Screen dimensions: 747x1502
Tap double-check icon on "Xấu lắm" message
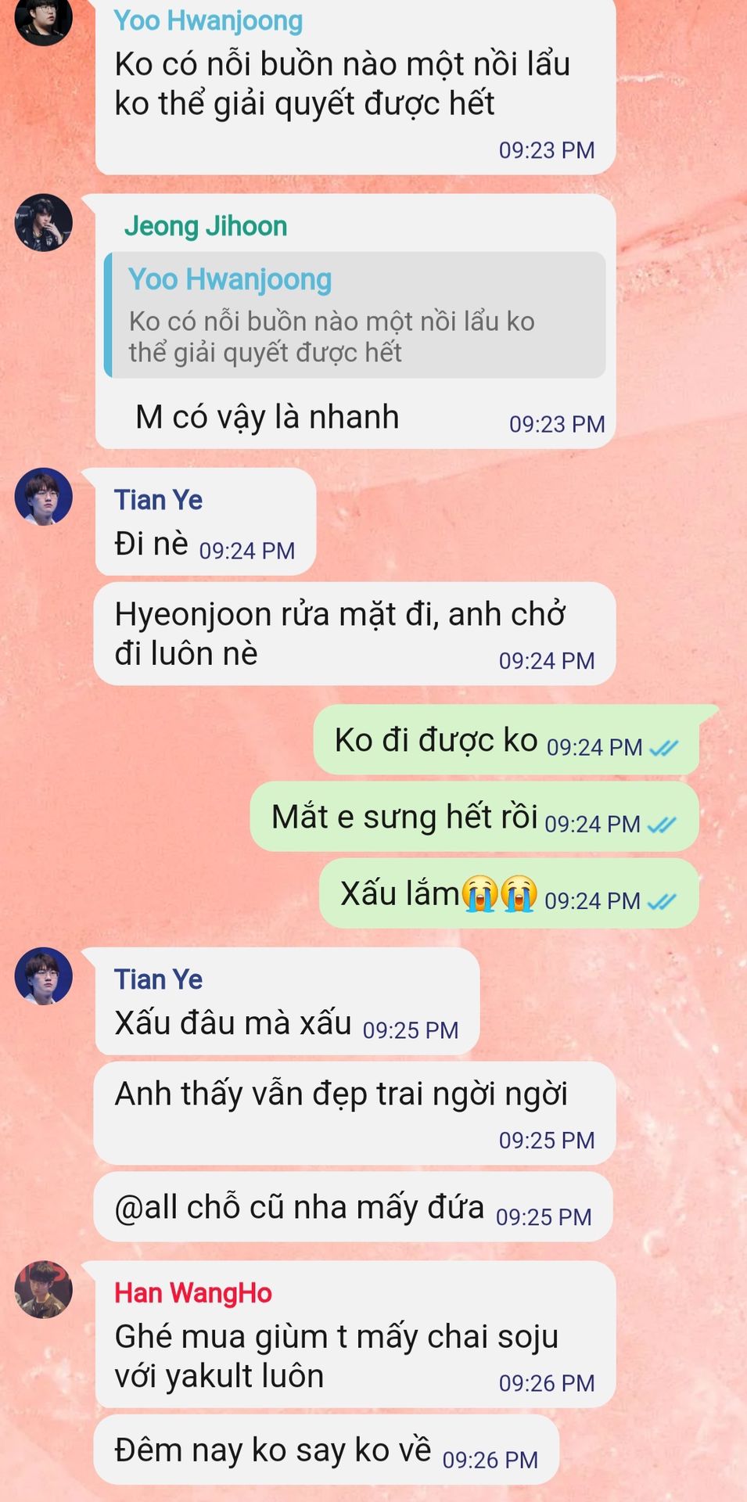[x=663, y=901]
